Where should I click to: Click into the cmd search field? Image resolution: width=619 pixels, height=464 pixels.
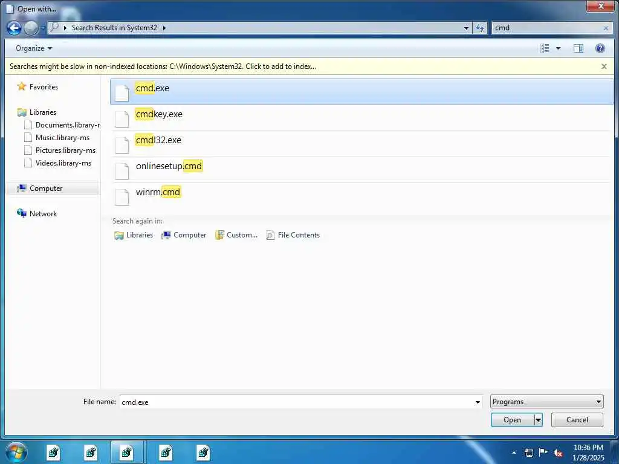546,28
